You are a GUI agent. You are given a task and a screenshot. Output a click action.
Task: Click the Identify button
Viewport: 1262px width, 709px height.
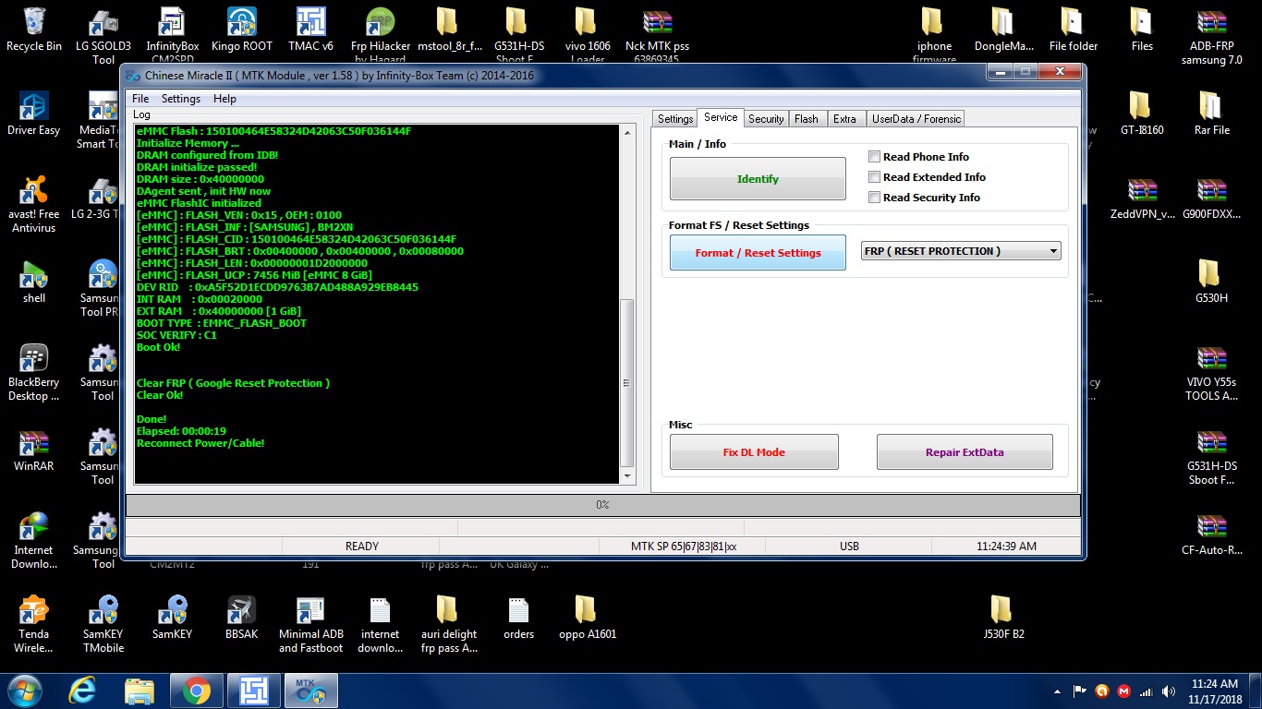tap(758, 178)
